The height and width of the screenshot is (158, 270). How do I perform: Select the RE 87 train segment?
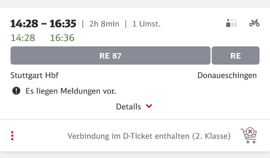click(x=110, y=55)
